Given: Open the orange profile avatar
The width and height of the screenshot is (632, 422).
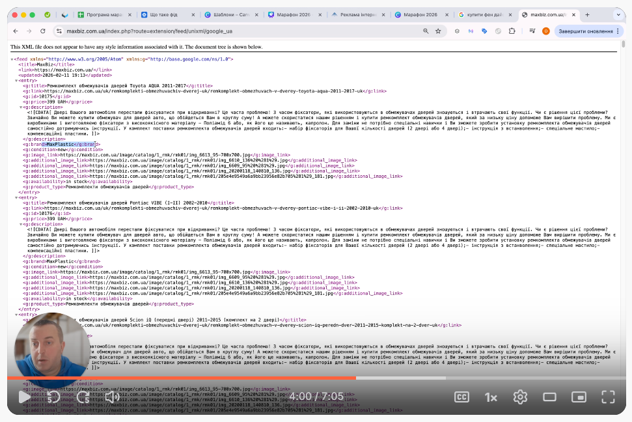Looking at the screenshot, I should tap(545, 31).
